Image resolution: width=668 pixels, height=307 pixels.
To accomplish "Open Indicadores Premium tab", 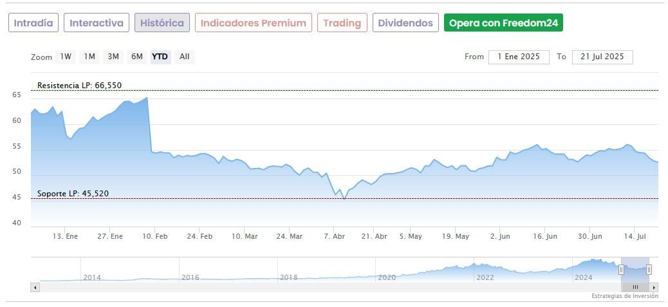I will click(x=254, y=23).
